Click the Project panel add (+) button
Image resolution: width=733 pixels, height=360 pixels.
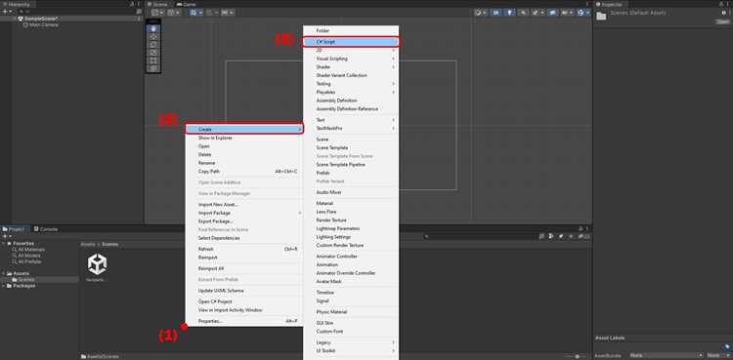tap(4, 236)
